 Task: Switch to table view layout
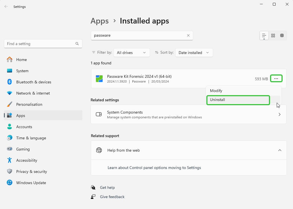(x=282, y=36)
